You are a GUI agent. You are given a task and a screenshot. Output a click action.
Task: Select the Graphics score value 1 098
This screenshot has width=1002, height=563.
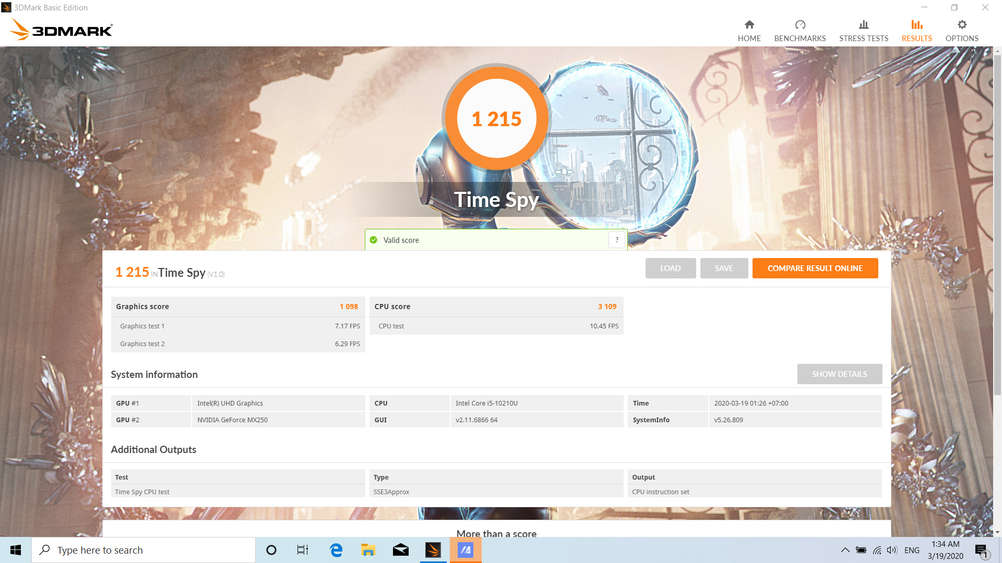point(349,307)
